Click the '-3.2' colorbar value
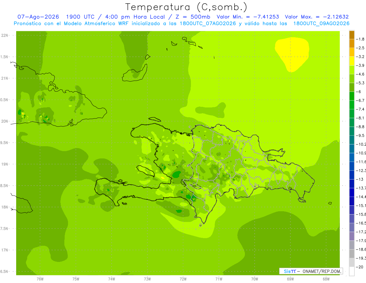Viewport: 366px width, 283px height. point(361,57)
